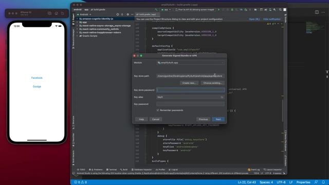
Task: Click errors and warnings count in VS Code status bar
Action: coord(80,182)
